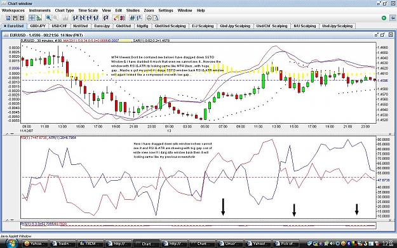397x248 pixels.
Task: Switch to the N/U Scalping tab
Action: [305, 26]
